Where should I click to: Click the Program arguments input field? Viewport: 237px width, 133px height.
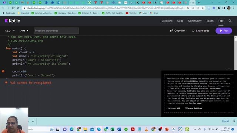[56, 31]
